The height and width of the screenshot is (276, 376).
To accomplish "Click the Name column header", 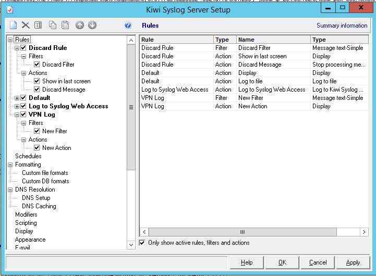I will tap(273, 40).
